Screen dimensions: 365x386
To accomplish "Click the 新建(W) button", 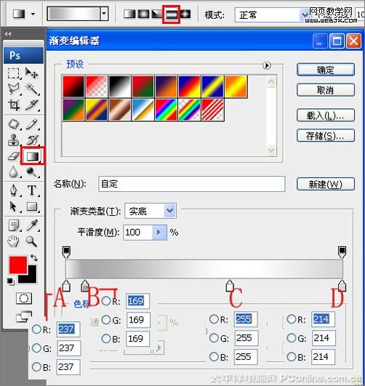I will click(326, 184).
